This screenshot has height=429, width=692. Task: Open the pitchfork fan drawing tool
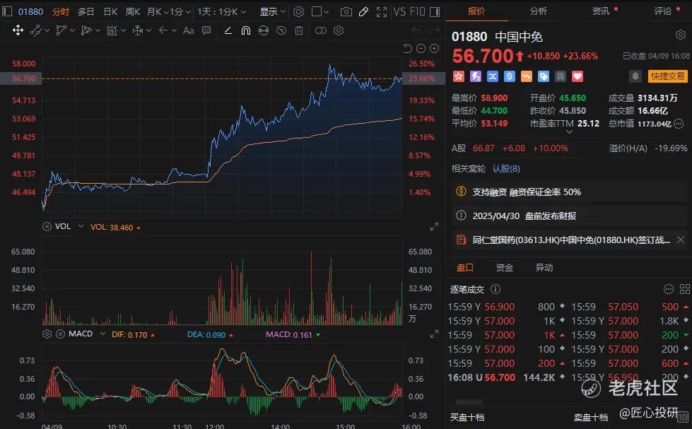click(90, 30)
